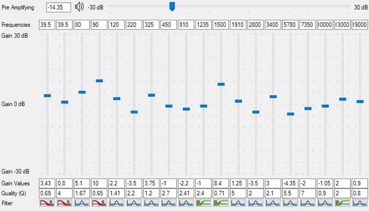Click the high-shelf filter icon for 13000 Hz band
The width and height of the screenshot is (369, 211).
click(343, 203)
